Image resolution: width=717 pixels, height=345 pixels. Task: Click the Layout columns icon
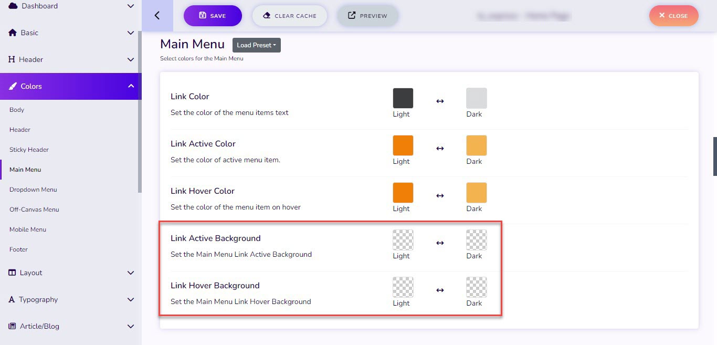[x=13, y=273]
